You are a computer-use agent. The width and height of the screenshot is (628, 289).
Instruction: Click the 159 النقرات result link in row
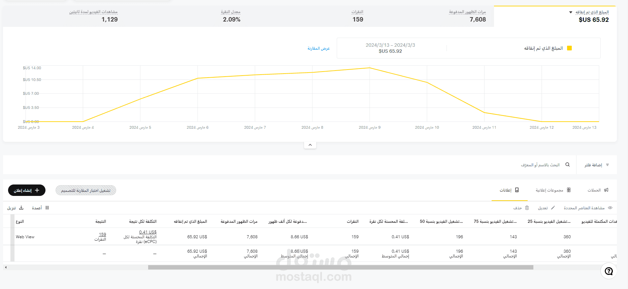[102, 235]
